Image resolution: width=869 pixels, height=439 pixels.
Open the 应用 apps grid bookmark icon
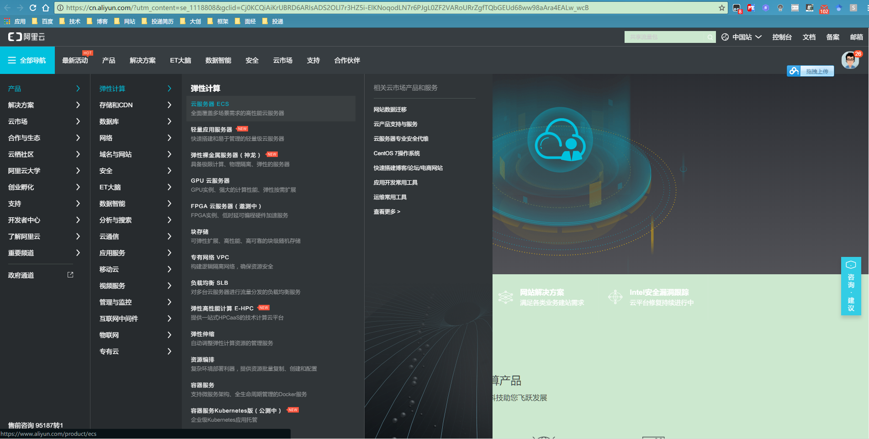click(7, 21)
